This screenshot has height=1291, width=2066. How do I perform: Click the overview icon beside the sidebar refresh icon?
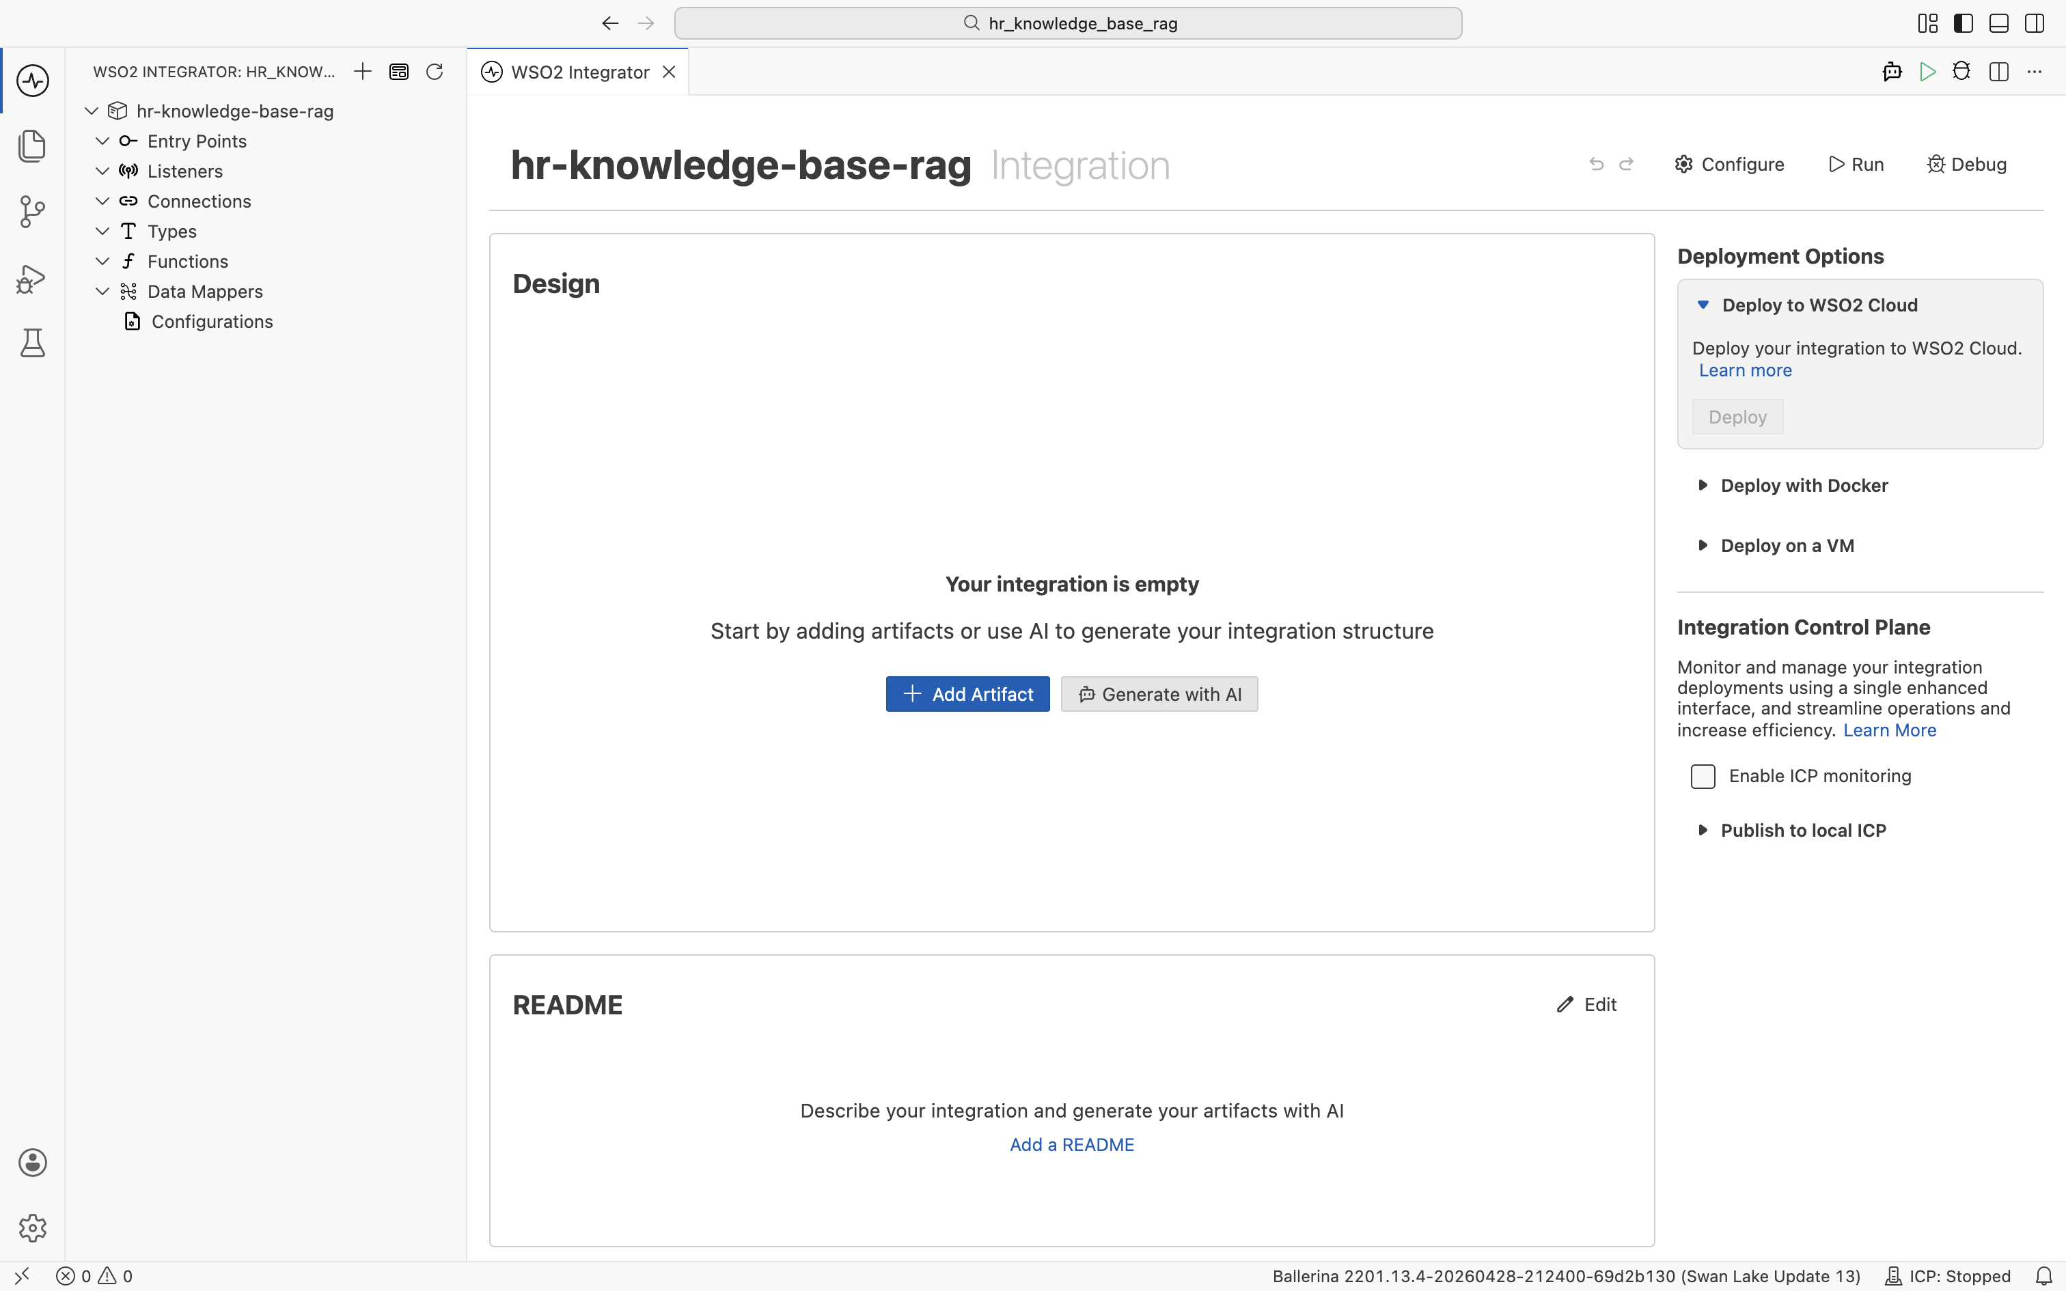coord(399,72)
